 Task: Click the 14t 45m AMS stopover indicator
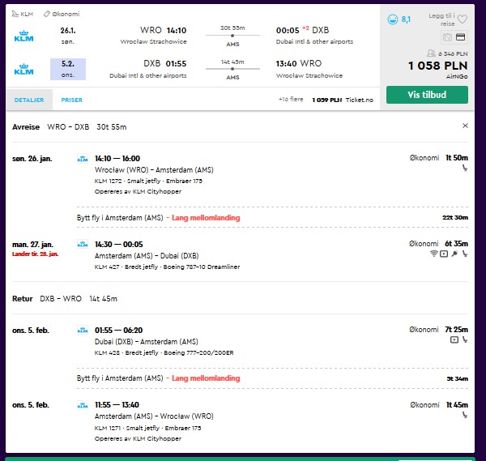coord(232,69)
